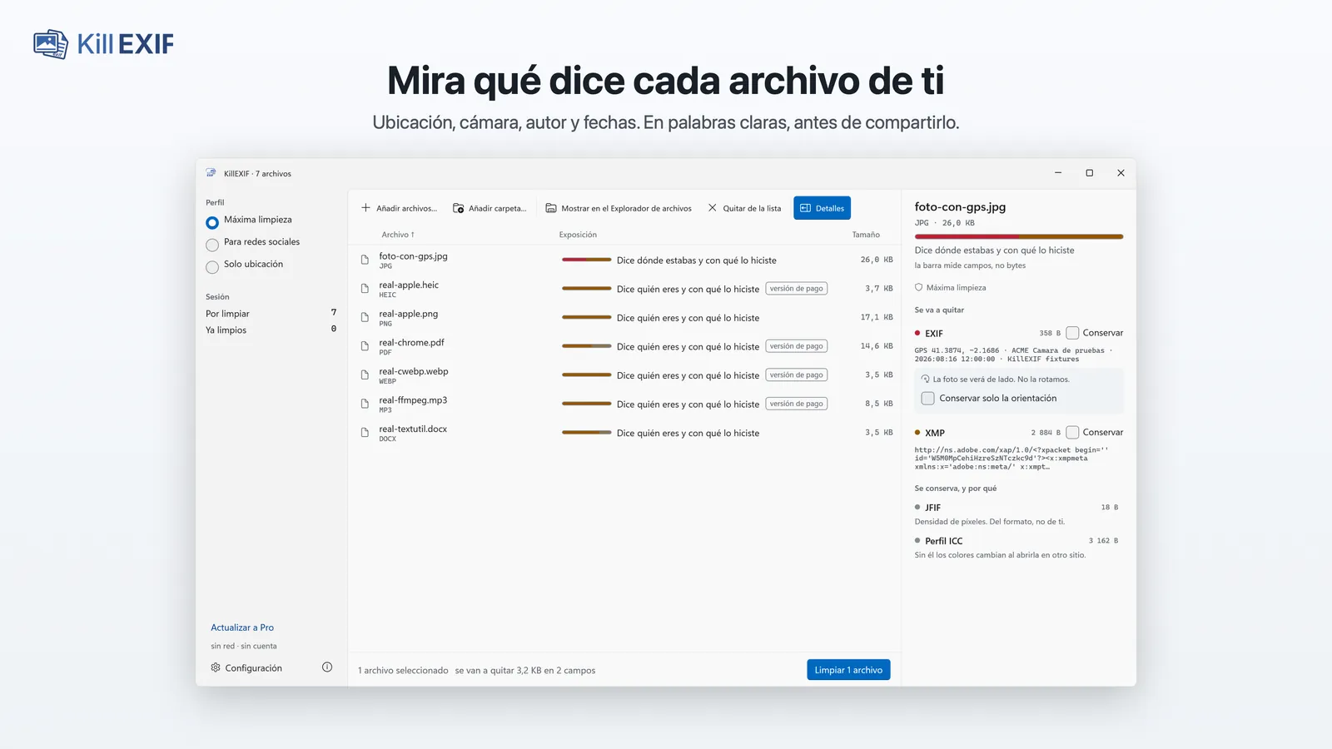Click the Explorer folder icon in the toolbar
The width and height of the screenshot is (1332, 749).
[551, 208]
